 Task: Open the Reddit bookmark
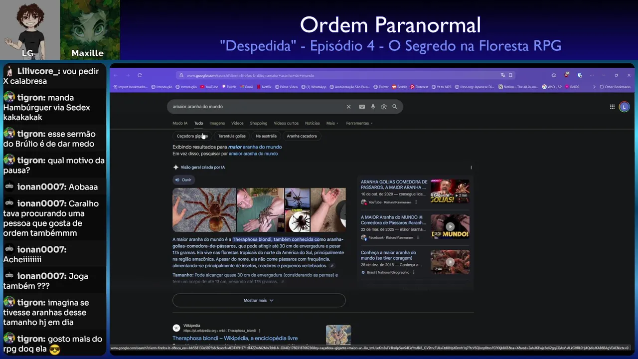(x=400, y=87)
